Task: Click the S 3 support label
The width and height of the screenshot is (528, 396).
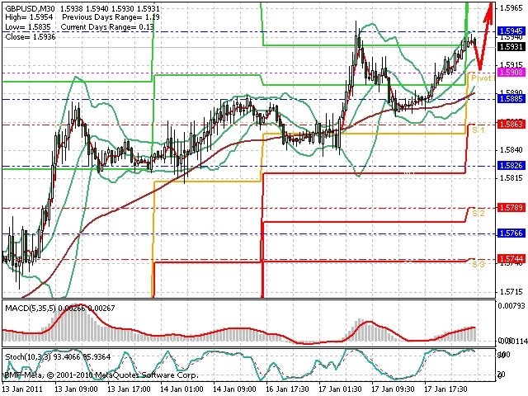Action: (478, 264)
